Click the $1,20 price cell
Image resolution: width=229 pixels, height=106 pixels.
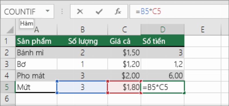point(124,64)
